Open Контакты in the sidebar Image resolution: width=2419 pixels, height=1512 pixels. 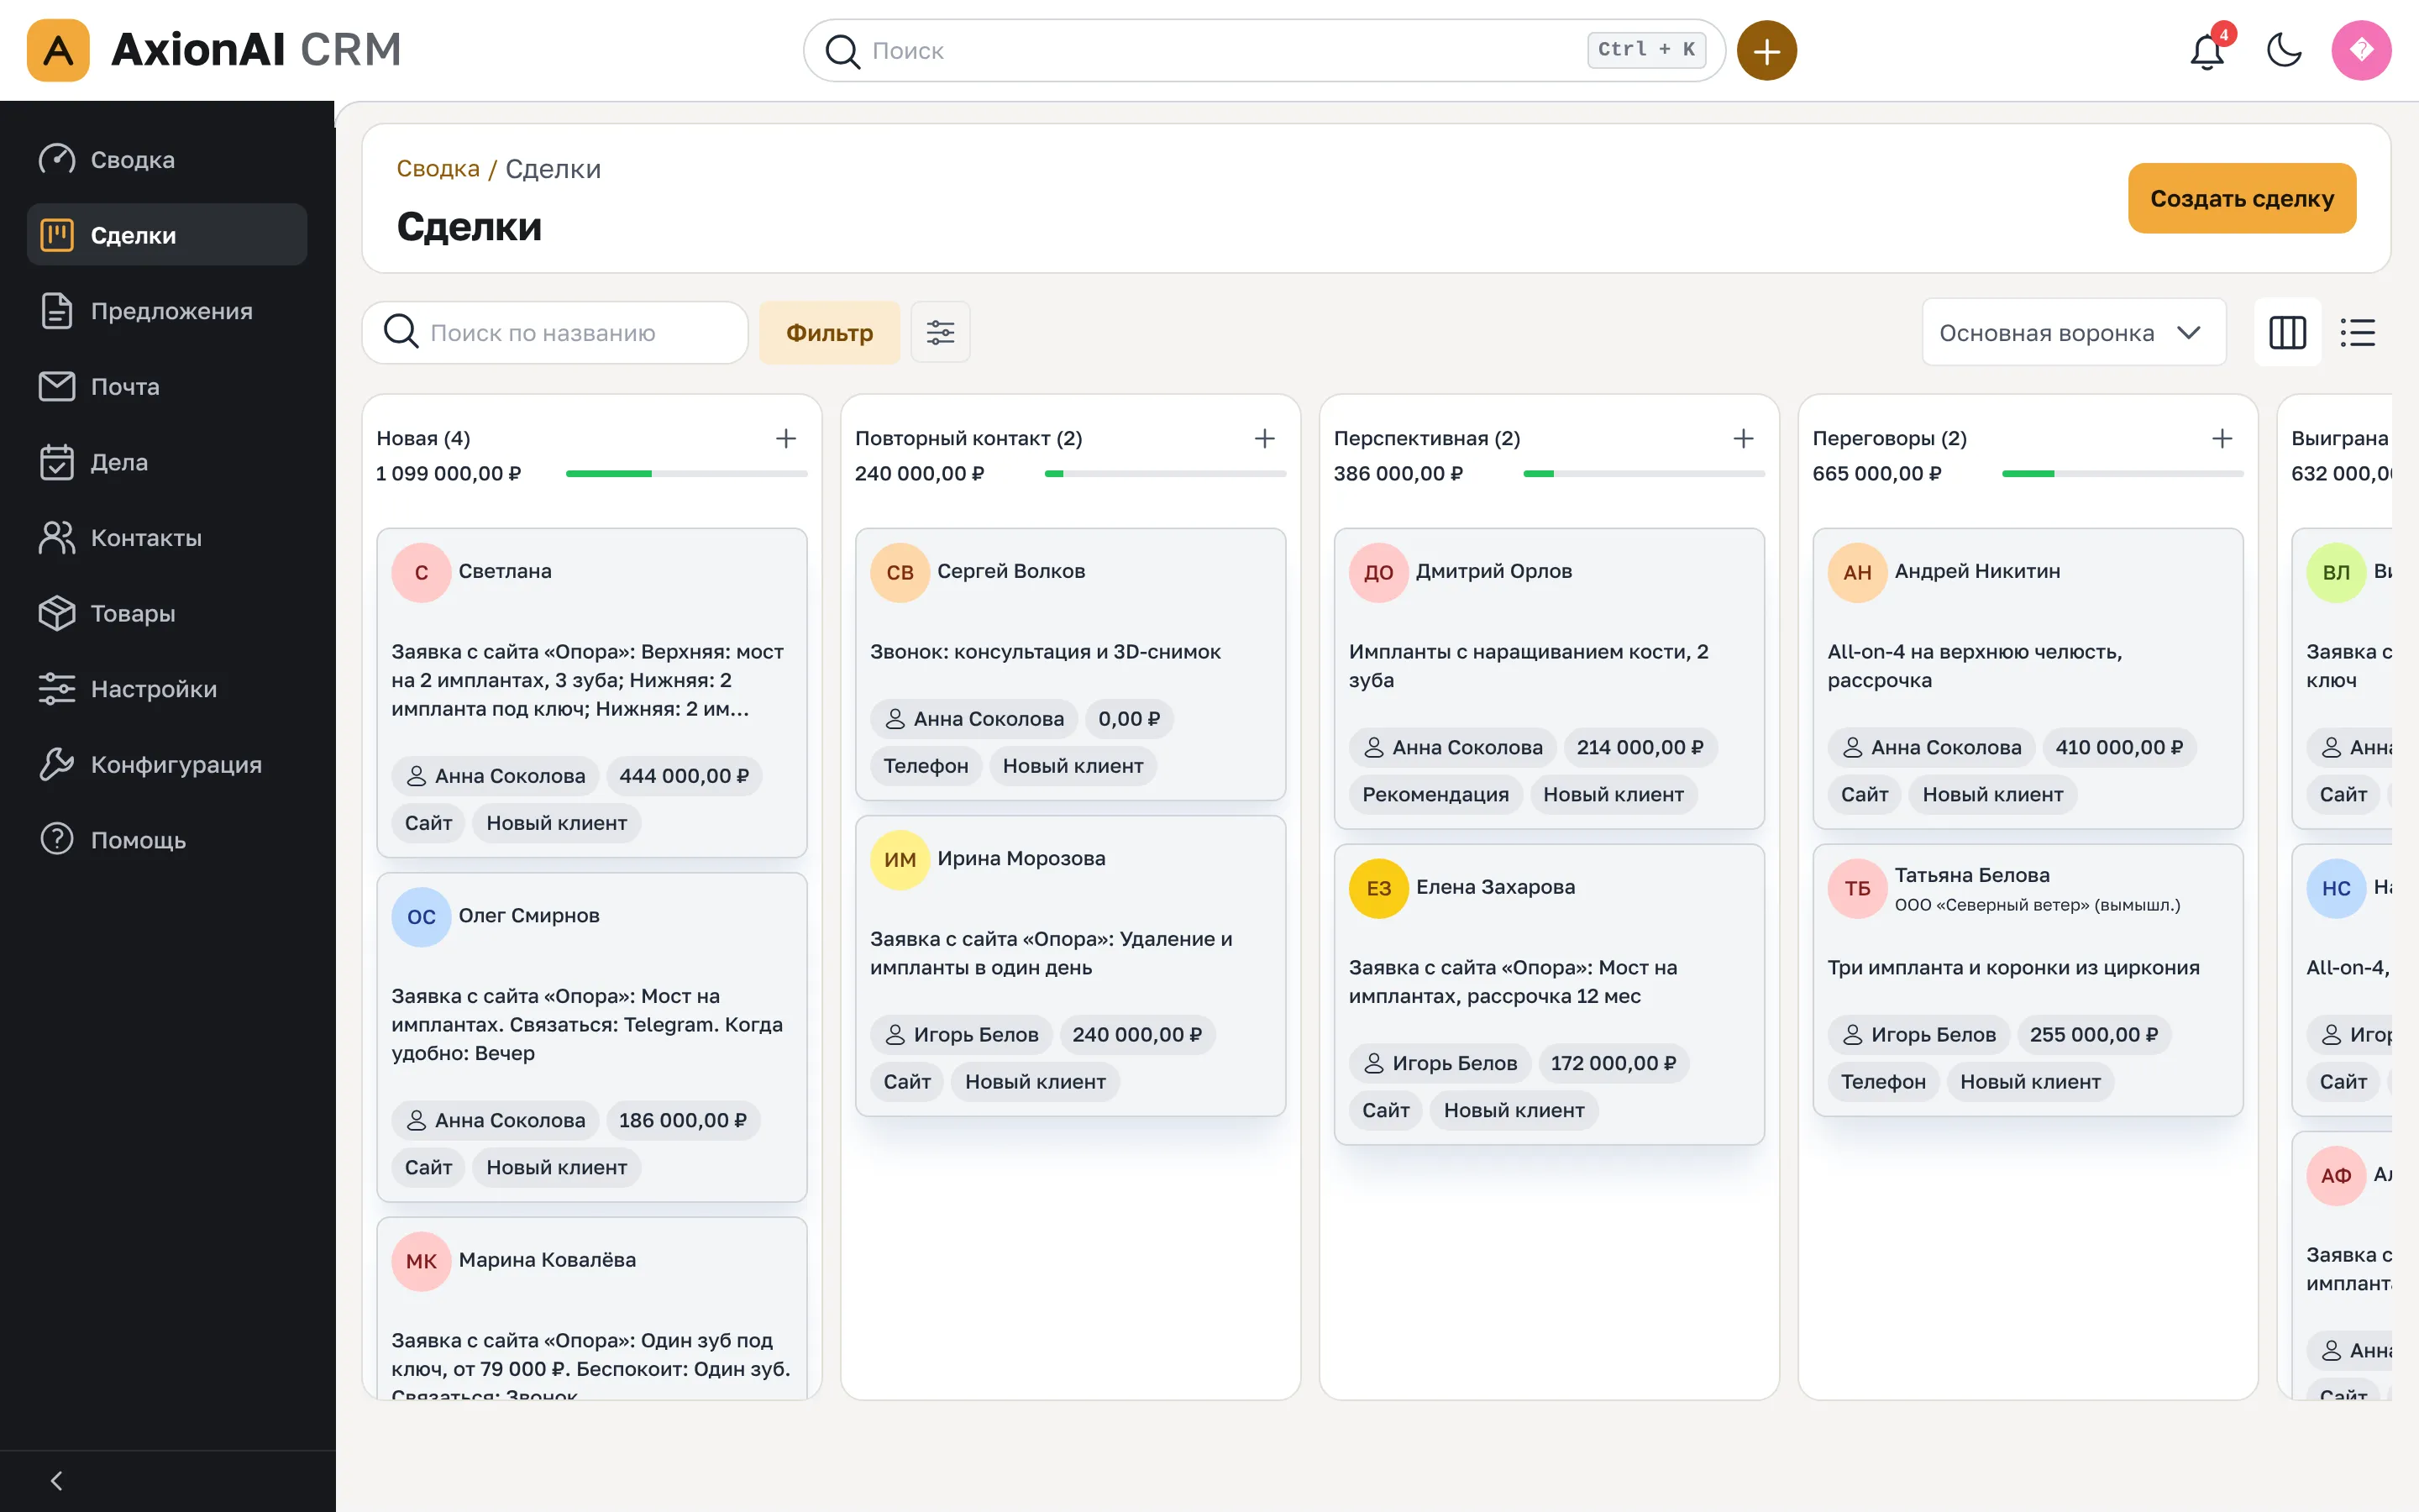point(167,537)
